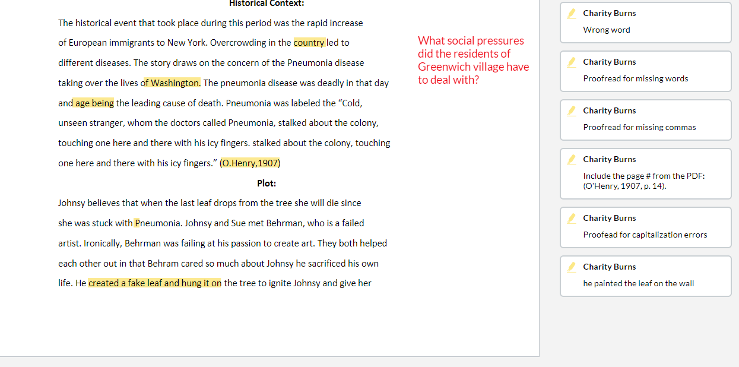The height and width of the screenshot is (367, 739).
Task: Select the highlighted phrase "of Washington."
Action: tap(171, 83)
